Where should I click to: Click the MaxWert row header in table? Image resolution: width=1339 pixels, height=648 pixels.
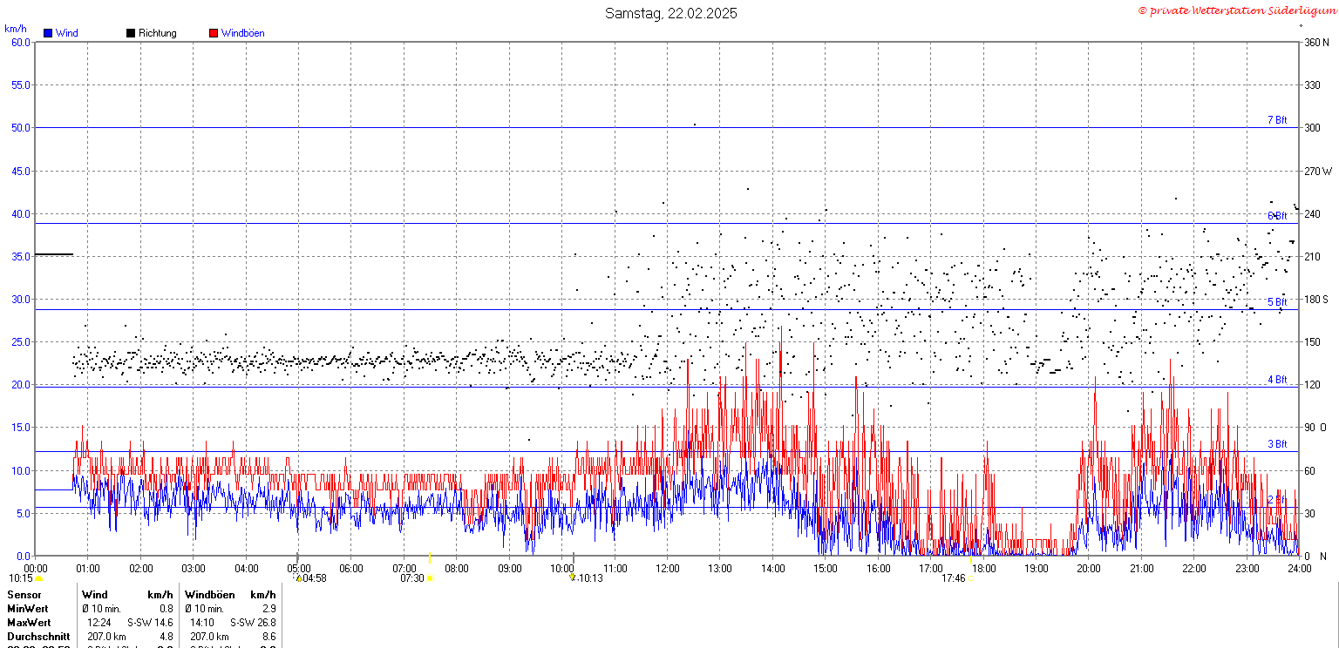click(29, 623)
